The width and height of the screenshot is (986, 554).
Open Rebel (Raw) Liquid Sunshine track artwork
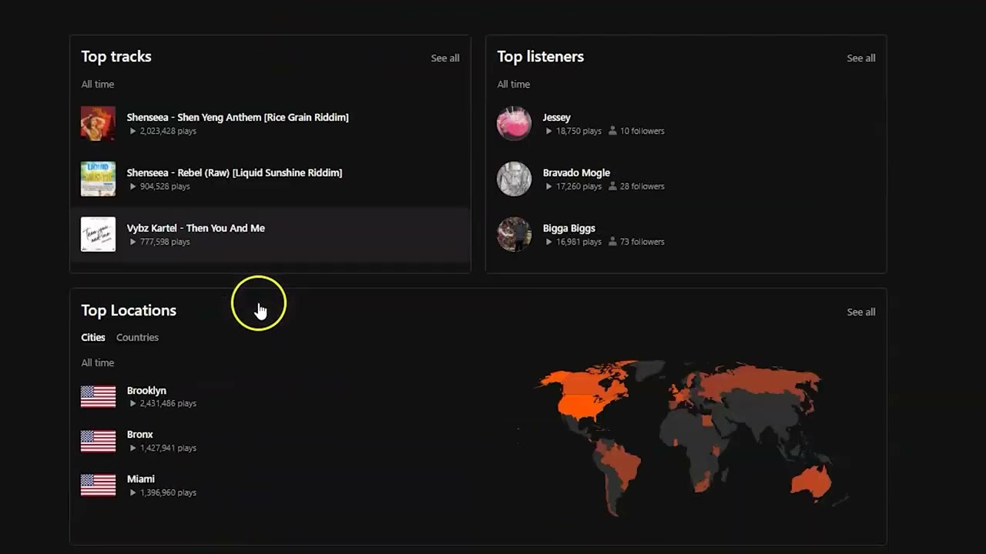click(98, 179)
